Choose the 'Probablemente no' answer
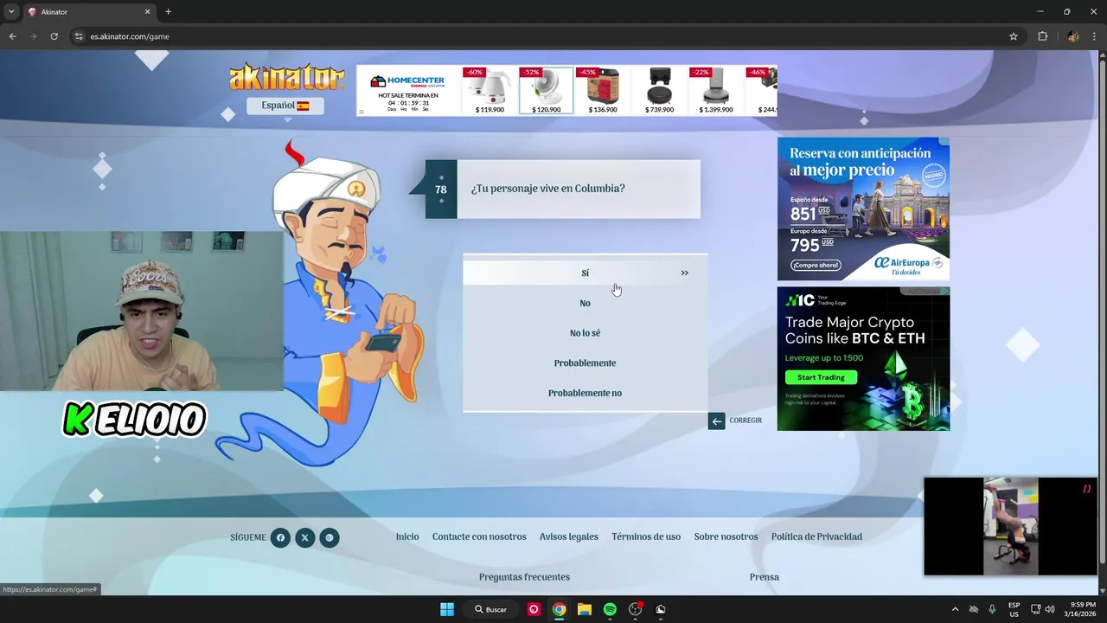The width and height of the screenshot is (1107, 623). 585,393
